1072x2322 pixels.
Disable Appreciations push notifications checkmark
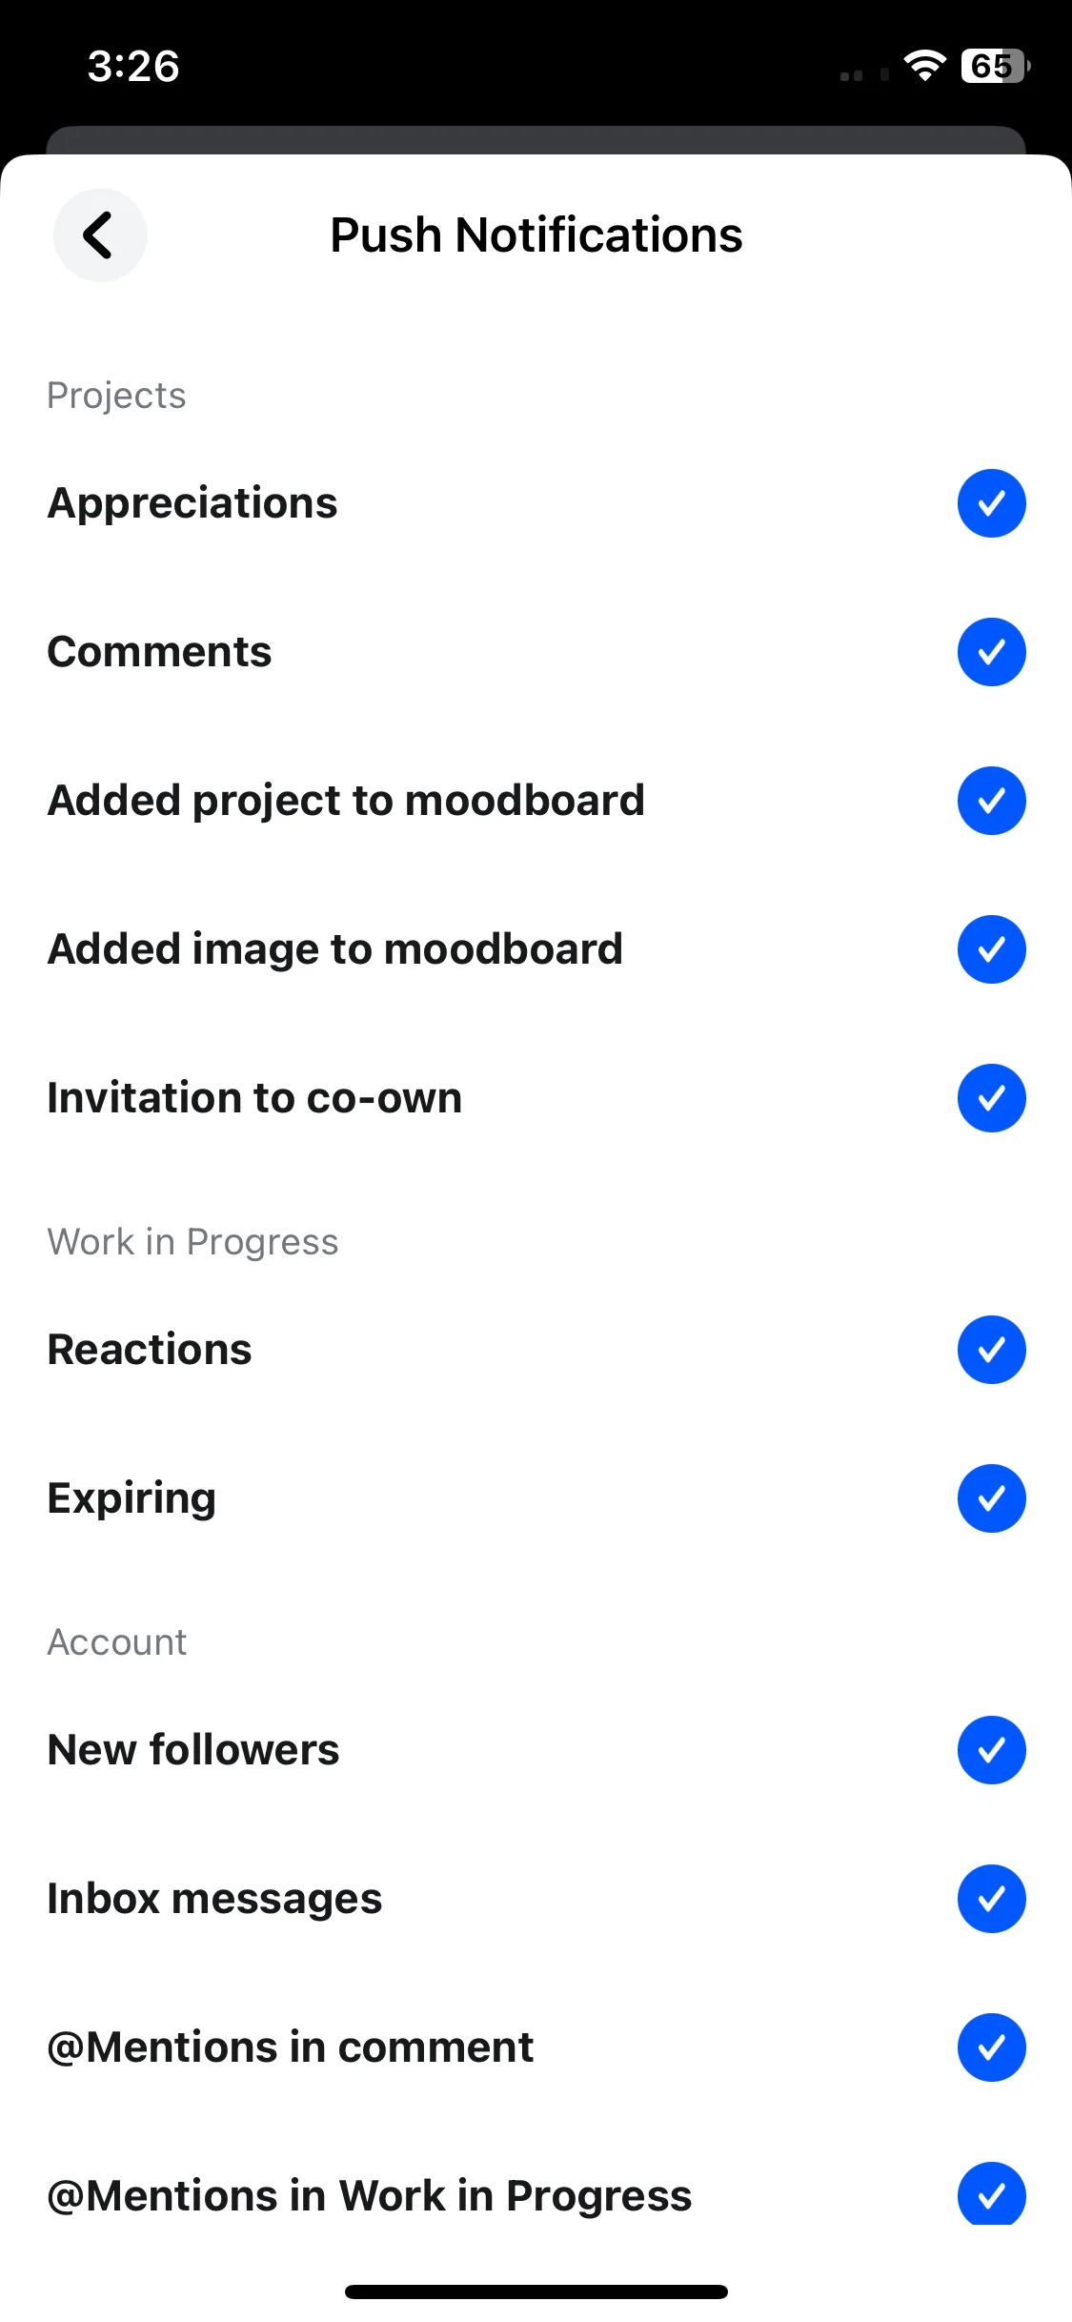[991, 503]
